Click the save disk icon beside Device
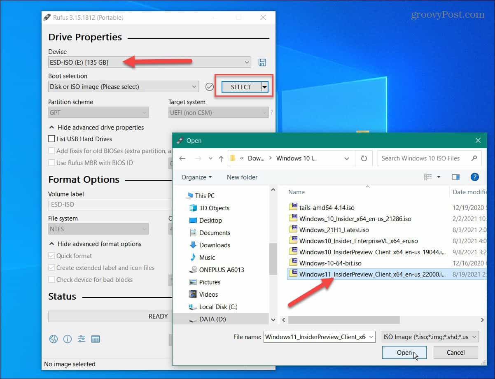495x379 pixels. [262, 62]
